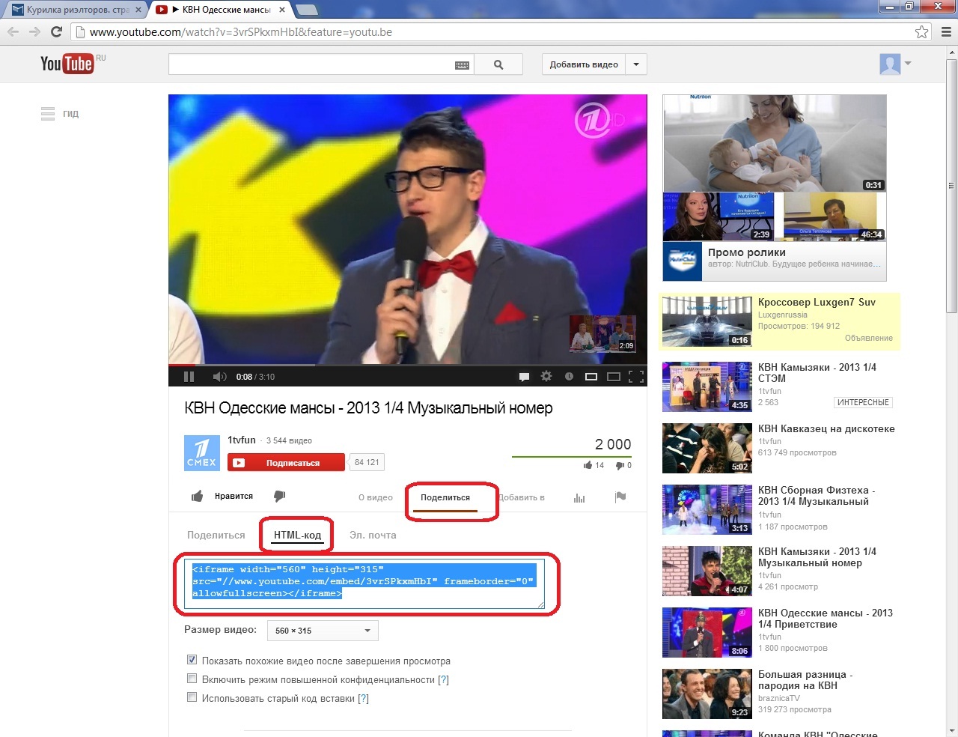Open the baby Nutrilon ad thumbnail 0:31

[775, 143]
